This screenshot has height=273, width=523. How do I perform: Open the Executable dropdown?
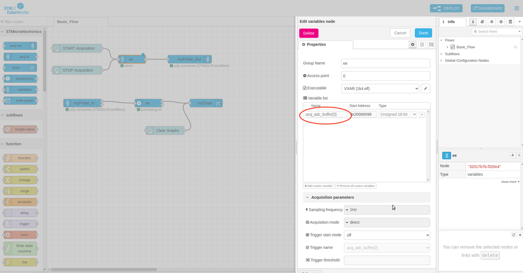(x=380, y=88)
